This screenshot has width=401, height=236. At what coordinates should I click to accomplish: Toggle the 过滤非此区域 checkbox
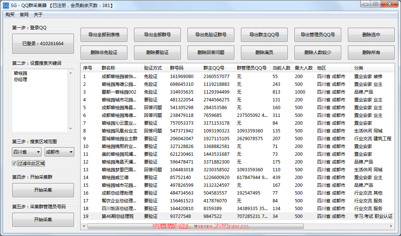tap(14, 163)
